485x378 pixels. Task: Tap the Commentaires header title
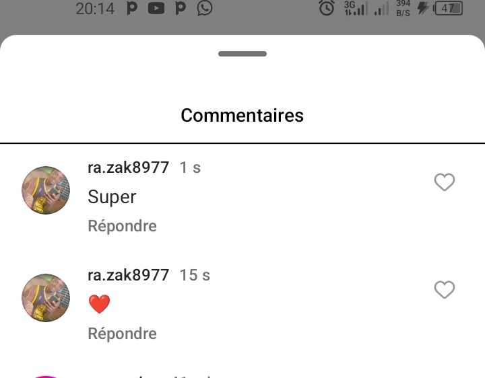[243, 115]
